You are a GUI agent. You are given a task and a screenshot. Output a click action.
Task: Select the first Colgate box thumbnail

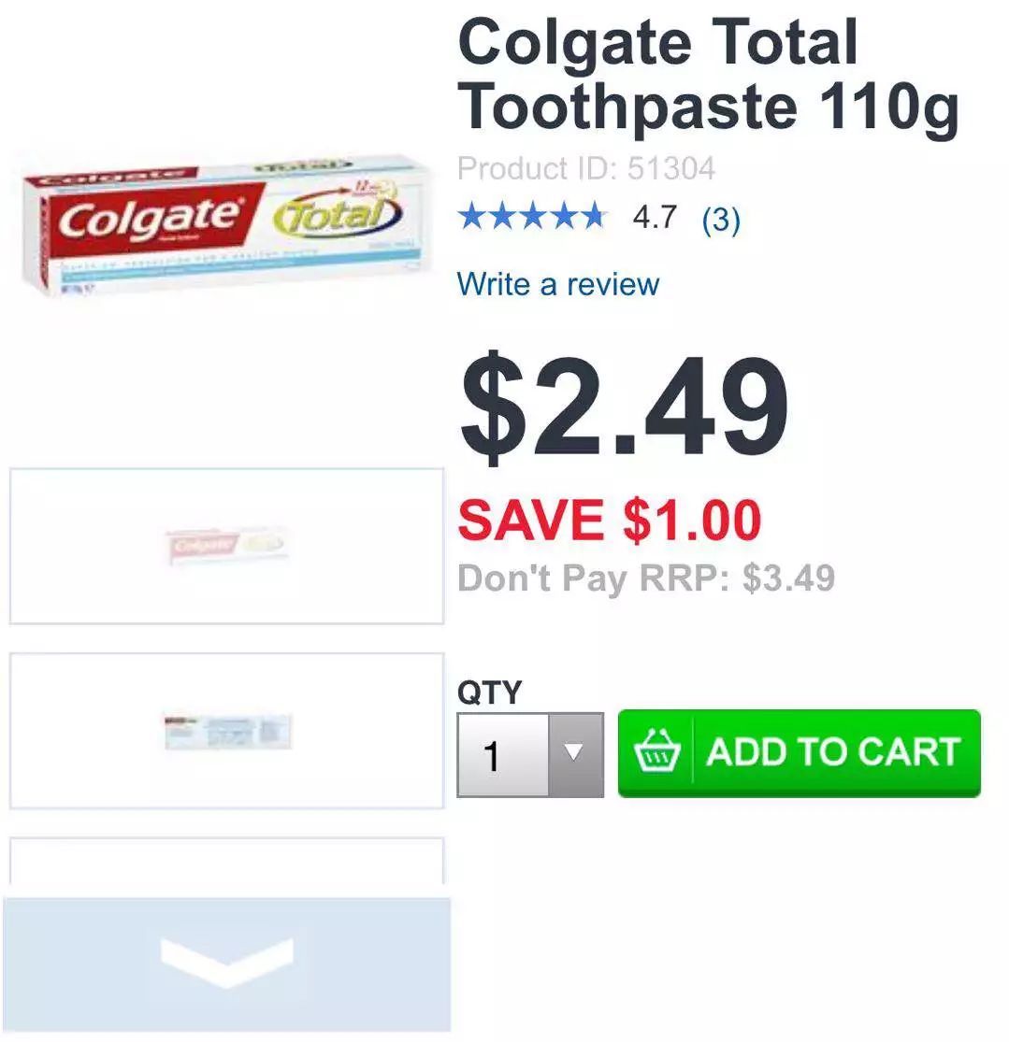click(226, 547)
